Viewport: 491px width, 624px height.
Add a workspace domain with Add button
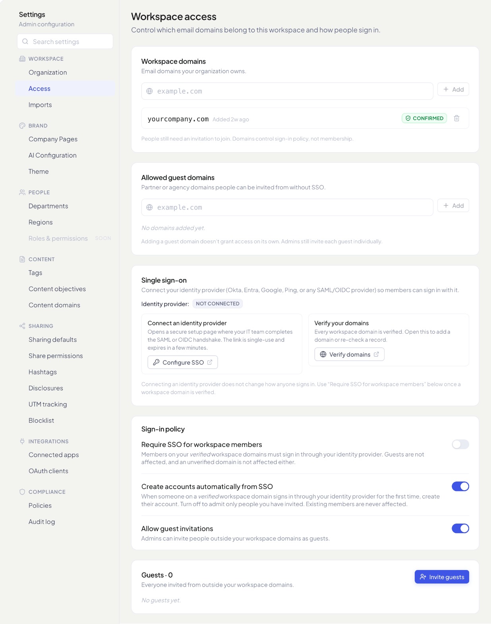point(453,89)
